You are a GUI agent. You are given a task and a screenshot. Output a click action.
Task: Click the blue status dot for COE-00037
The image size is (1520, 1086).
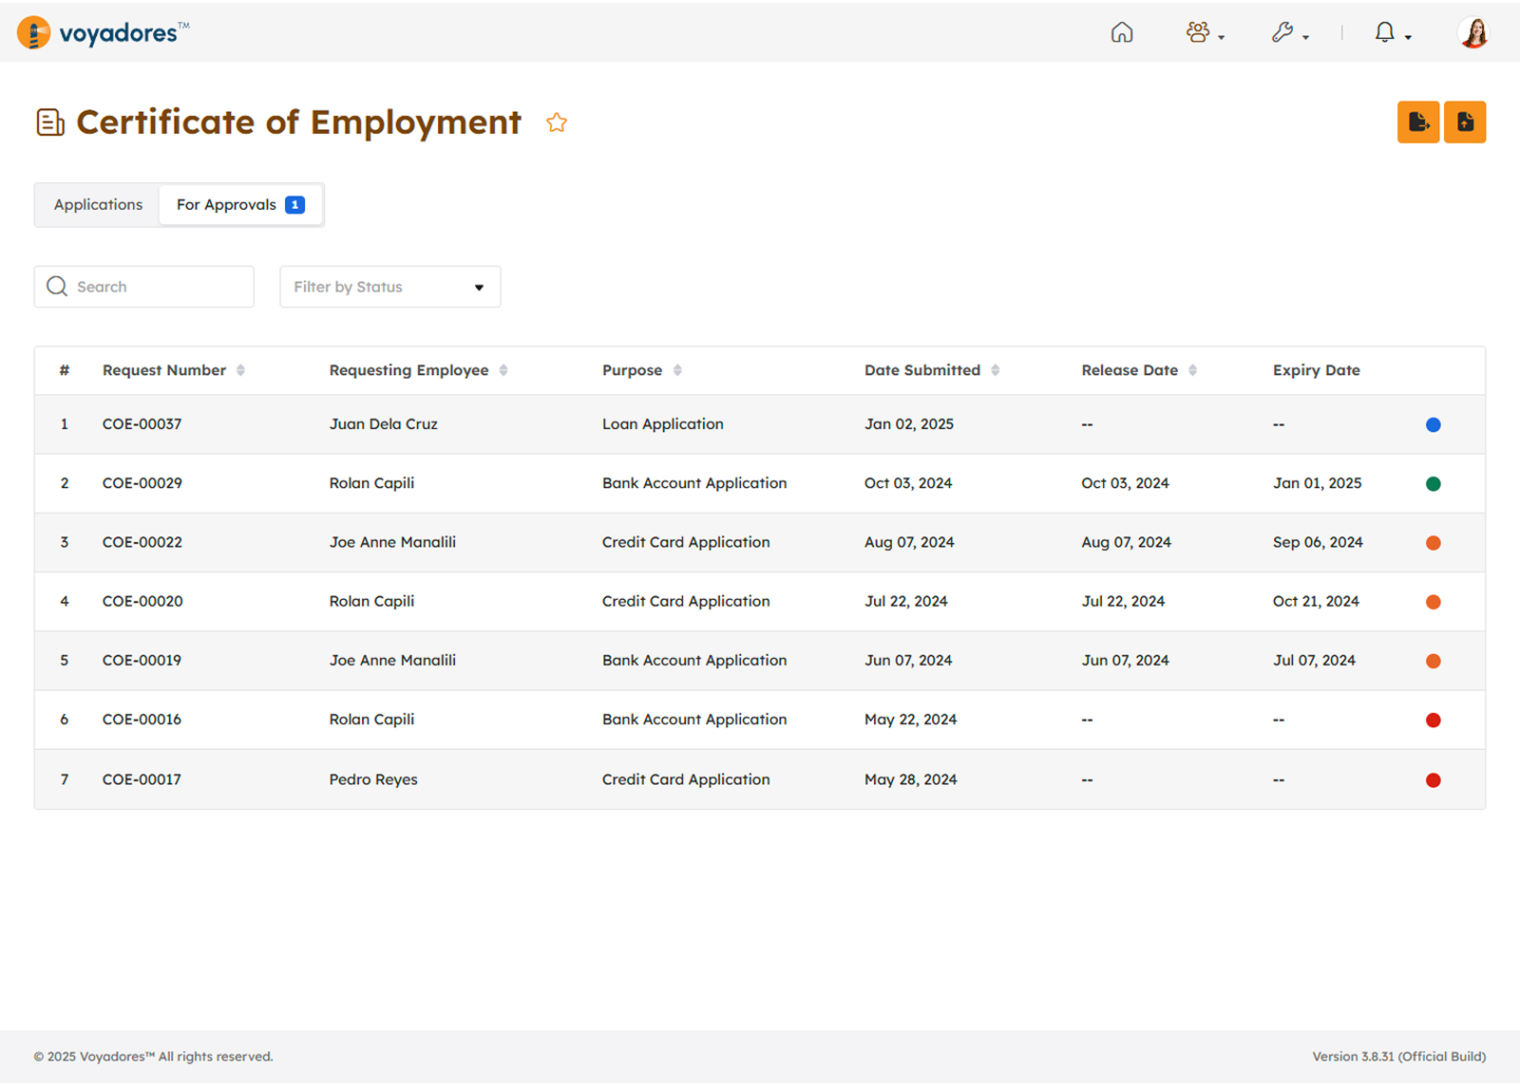(1434, 425)
